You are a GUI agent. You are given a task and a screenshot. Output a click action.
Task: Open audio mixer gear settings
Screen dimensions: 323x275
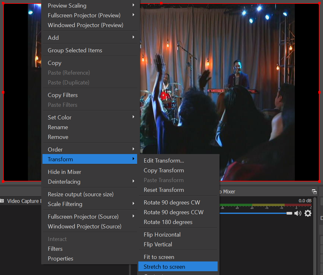308,213
